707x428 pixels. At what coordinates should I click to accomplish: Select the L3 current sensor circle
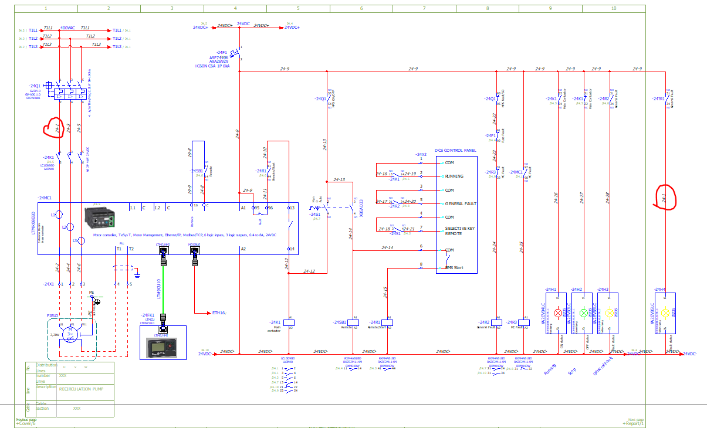pos(81,240)
